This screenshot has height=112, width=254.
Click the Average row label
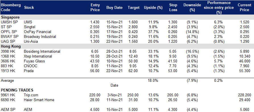(7, 80)
